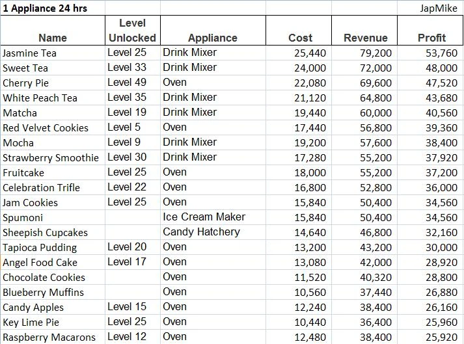Click the '1 Appliance 24 hrs' title cell
Image resolution: width=464 pixels, height=344 pixels.
tap(53, 8)
